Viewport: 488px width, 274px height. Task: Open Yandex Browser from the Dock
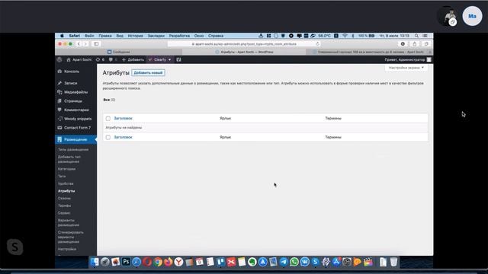pyautogui.click(x=178, y=262)
